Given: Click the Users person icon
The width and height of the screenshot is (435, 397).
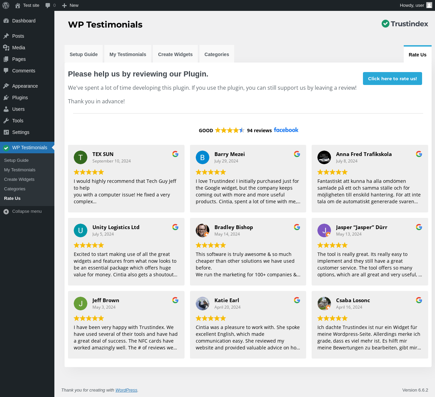Looking at the screenshot, I should click(6, 109).
